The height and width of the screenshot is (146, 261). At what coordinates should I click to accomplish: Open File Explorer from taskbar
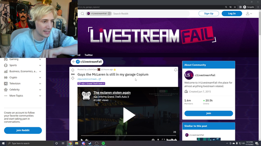[77, 143]
